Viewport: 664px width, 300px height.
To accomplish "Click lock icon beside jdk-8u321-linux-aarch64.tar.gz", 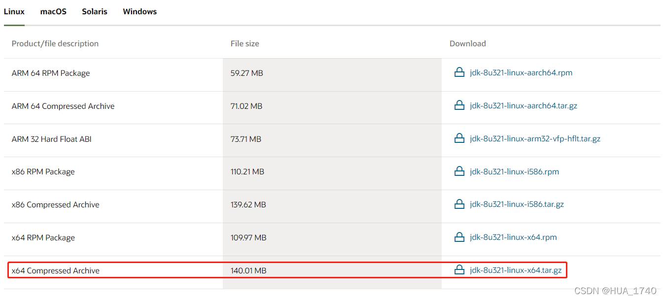I will coord(459,106).
